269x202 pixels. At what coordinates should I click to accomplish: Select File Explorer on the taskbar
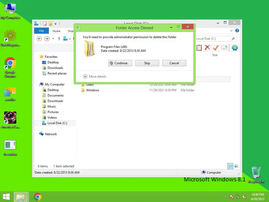tap(20, 197)
